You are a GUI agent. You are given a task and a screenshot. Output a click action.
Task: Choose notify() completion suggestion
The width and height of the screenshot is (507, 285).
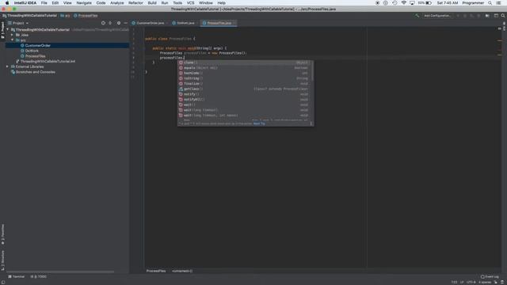[244, 94]
